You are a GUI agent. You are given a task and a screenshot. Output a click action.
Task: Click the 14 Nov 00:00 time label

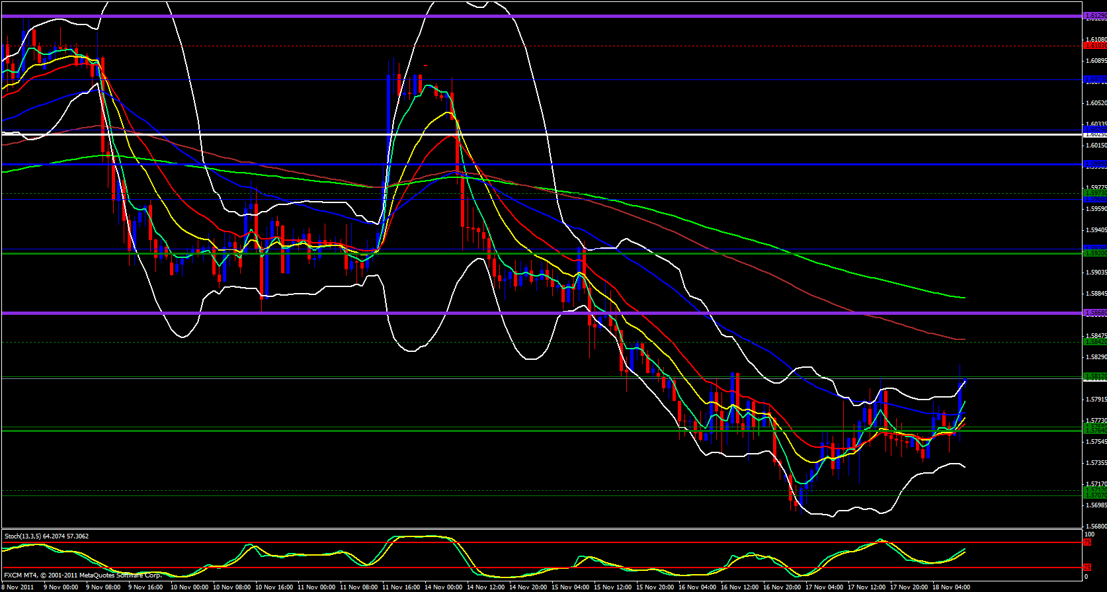click(444, 587)
